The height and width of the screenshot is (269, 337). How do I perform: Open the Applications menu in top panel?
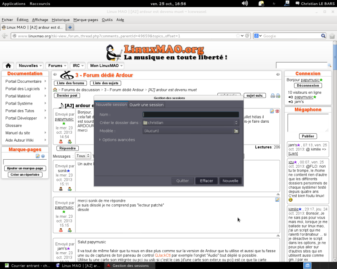(x=14, y=4)
